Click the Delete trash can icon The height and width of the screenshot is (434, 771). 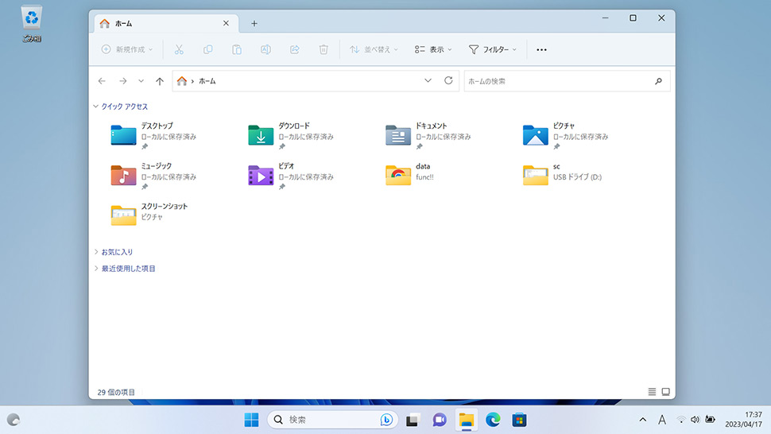(324, 49)
